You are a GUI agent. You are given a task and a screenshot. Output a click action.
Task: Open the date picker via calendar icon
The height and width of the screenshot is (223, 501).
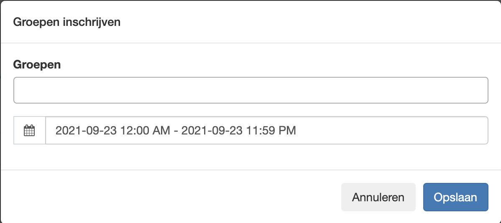coord(29,130)
